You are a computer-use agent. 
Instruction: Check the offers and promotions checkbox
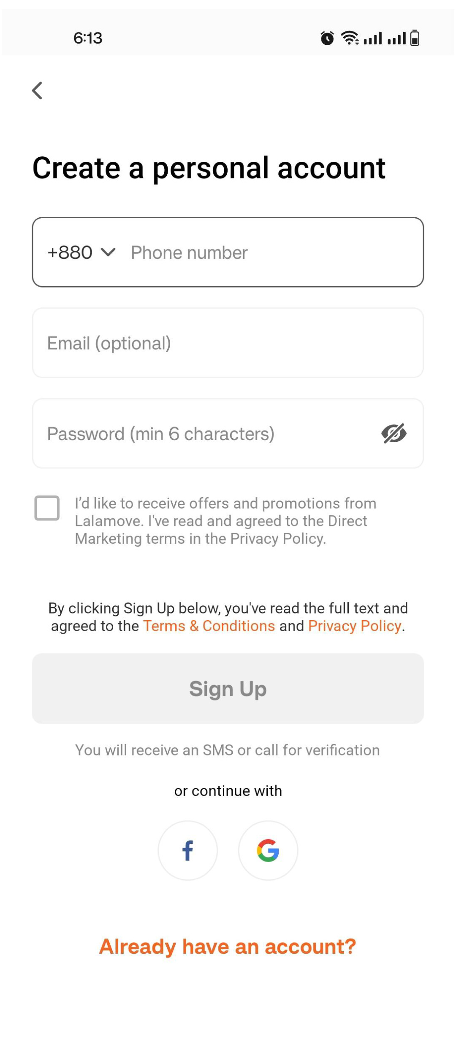coord(47,508)
